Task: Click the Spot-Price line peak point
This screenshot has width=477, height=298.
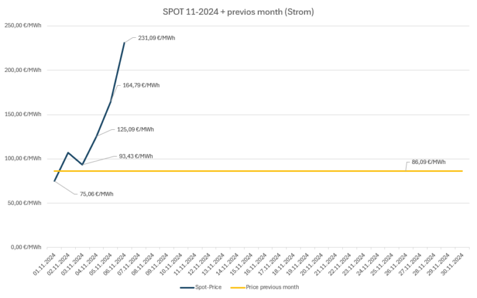Action: (124, 42)
